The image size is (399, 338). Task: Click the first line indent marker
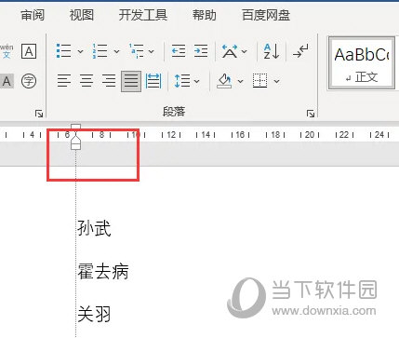click(x=76, y=127)
